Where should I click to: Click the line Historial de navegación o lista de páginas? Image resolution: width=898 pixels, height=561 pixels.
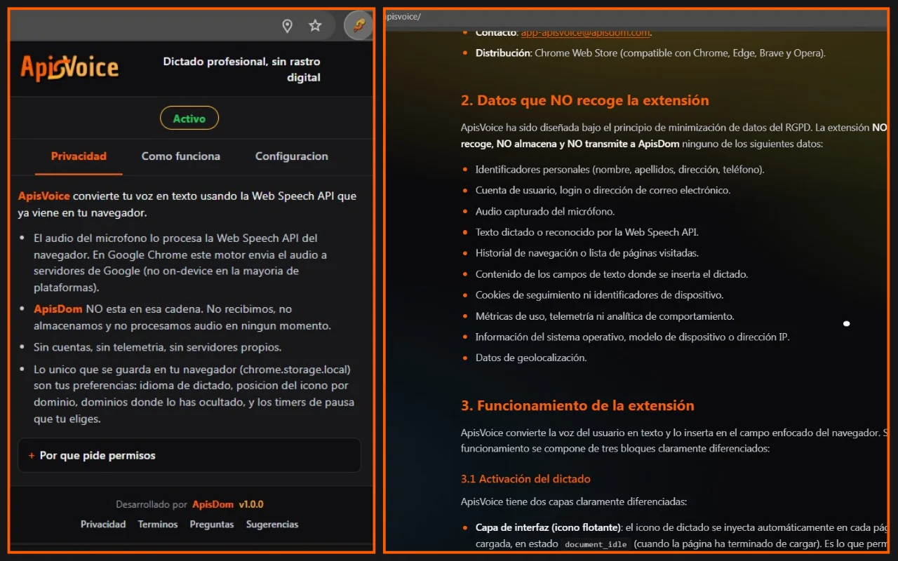587,253
